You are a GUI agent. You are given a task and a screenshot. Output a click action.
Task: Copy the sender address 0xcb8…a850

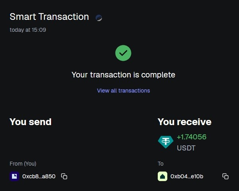click(x=64, y=176)
